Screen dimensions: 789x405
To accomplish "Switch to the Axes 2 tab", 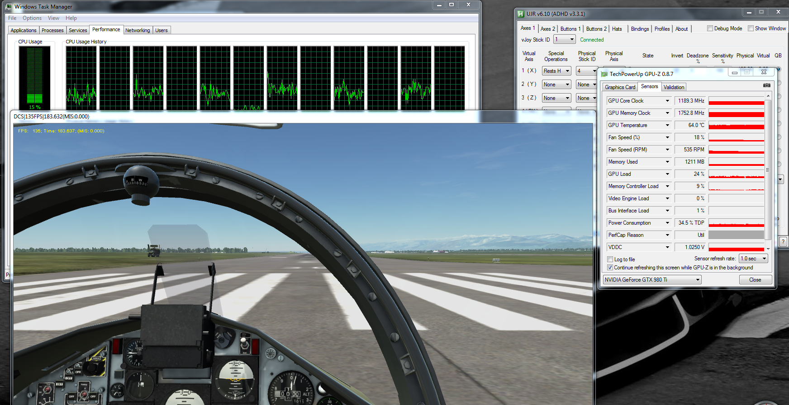I will tap(548, 29).
